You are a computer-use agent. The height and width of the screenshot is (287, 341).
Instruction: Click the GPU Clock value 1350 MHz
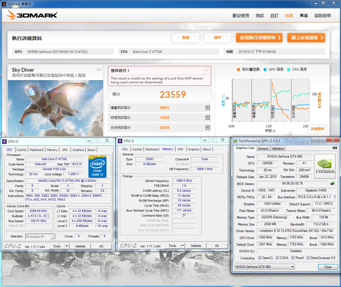click(x=266, y=237)
